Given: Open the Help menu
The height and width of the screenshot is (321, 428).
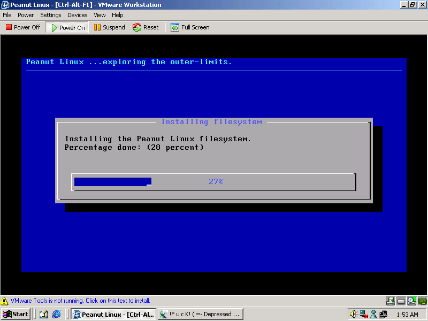Looking at the screenshot, I should (118, 15).
